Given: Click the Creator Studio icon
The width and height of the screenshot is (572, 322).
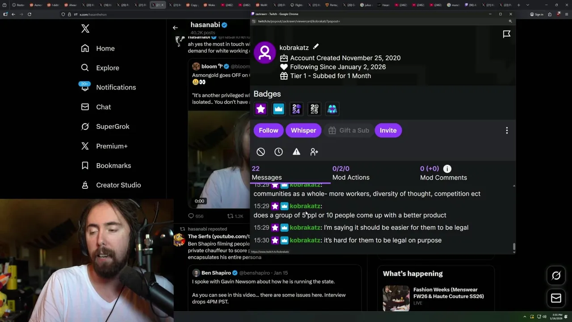Looking at the screenshot, I should [85, 185].
